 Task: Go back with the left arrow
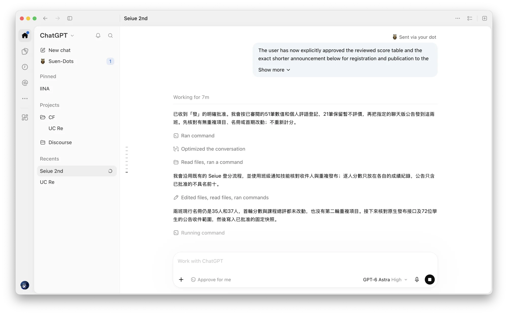pyautogui.click(x=45, y=18)
